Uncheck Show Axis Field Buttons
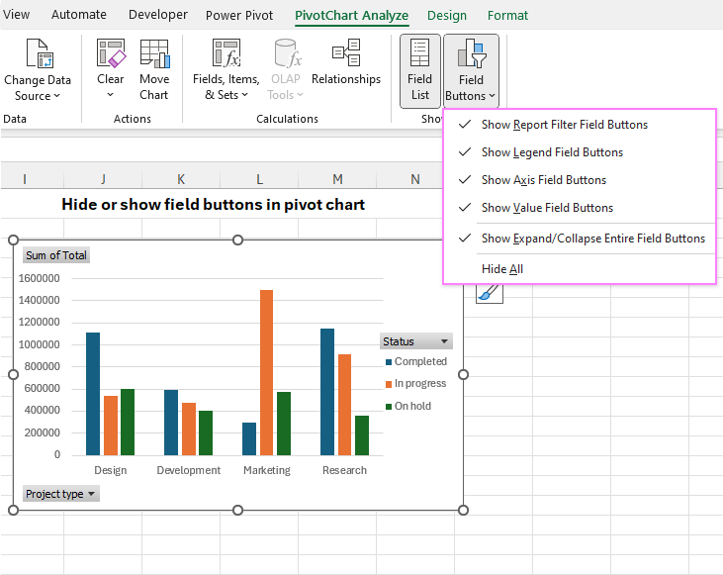The image size is (723, 575). [579, 180]
